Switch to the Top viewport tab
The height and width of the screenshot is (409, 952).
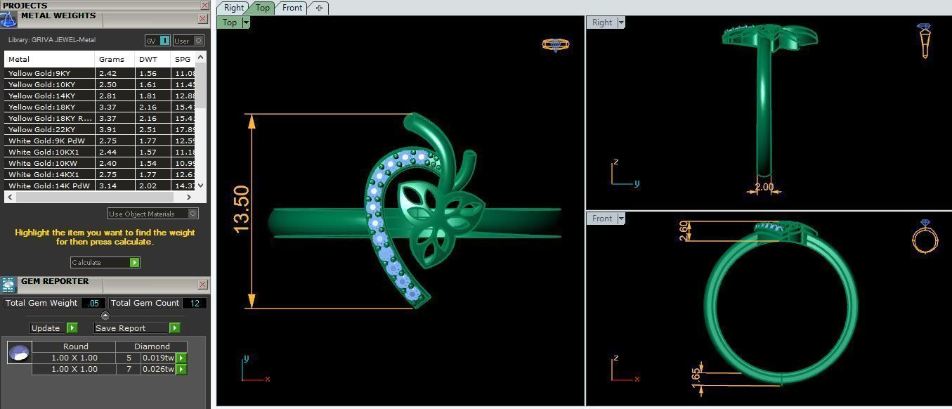click(x=263, y=8)
